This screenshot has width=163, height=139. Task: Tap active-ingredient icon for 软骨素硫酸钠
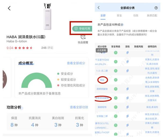pyautogui.click(x=128, y=98)
